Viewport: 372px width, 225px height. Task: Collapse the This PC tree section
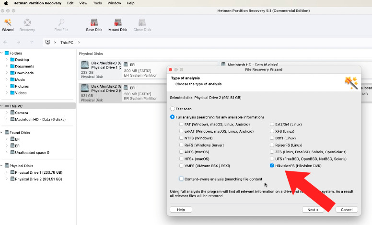(1, 106)
